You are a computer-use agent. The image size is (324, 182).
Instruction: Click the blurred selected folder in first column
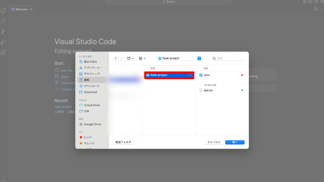point(125,80)
